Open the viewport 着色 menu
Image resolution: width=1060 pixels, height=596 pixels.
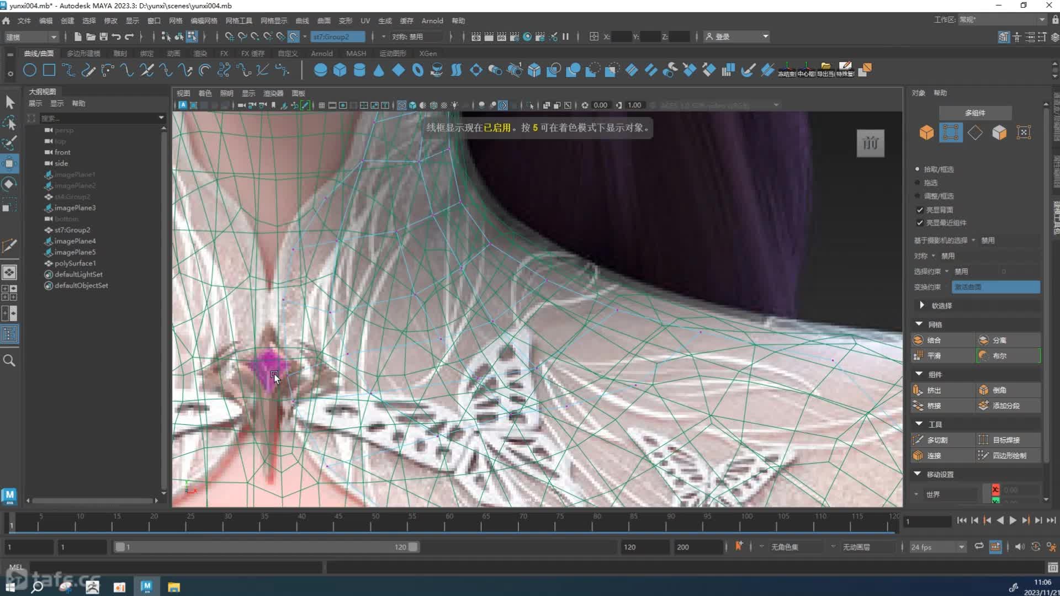[x=205, y=93]
